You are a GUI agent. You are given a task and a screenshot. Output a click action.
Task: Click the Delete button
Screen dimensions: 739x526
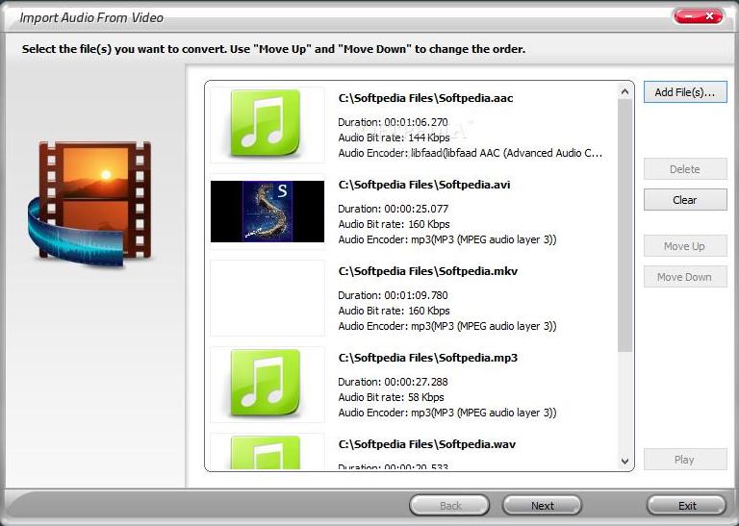(x=685, y=169)
